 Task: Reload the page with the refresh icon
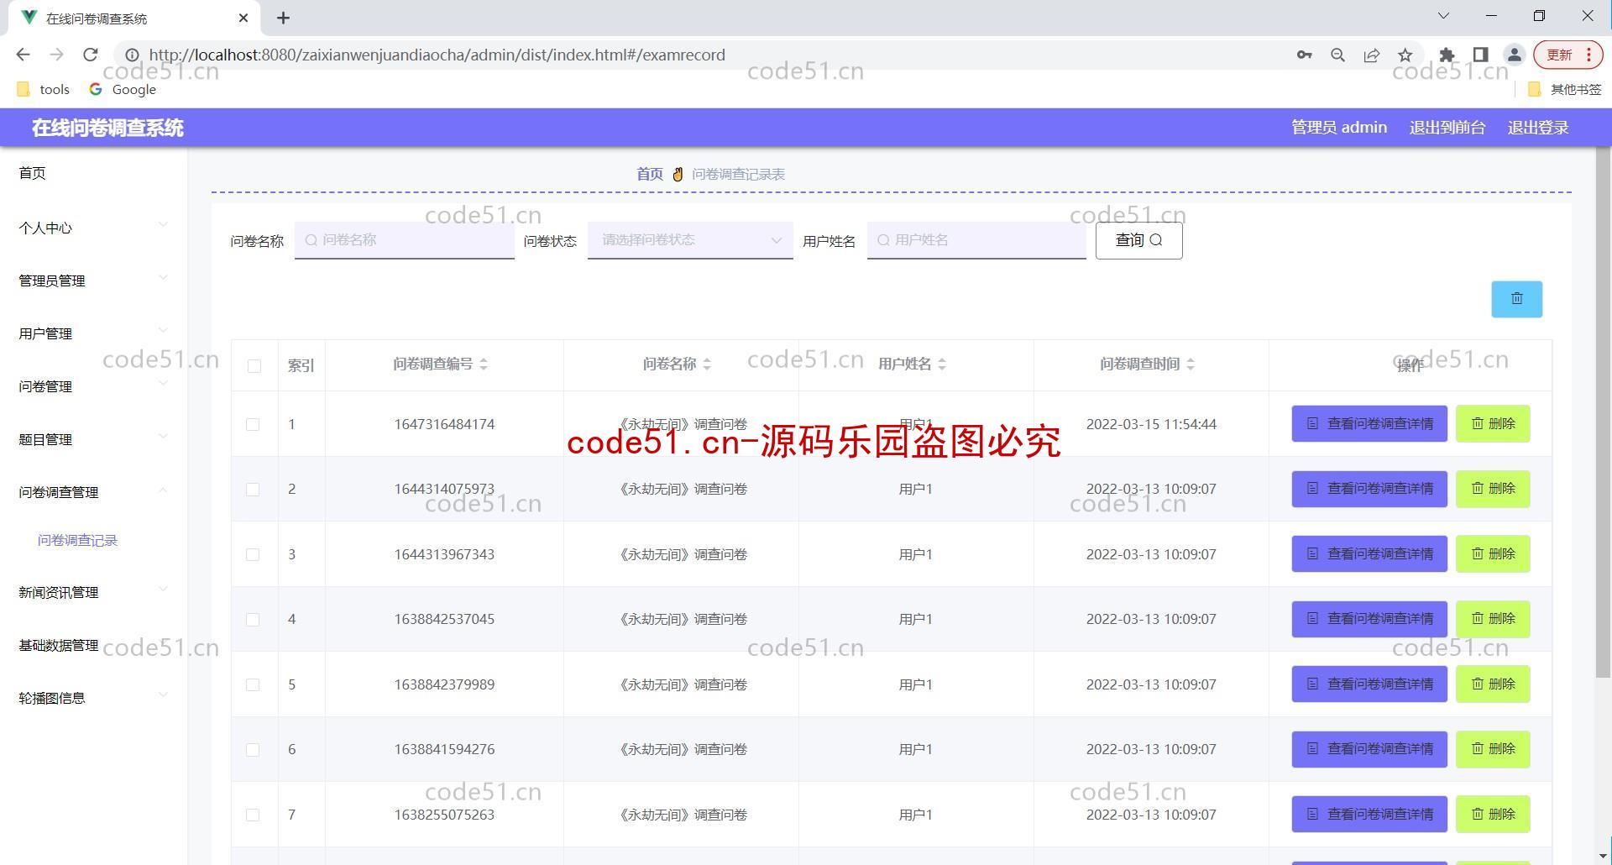(91, 55)
